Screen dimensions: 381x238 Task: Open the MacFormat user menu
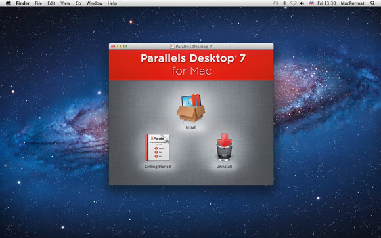point(352,3)
